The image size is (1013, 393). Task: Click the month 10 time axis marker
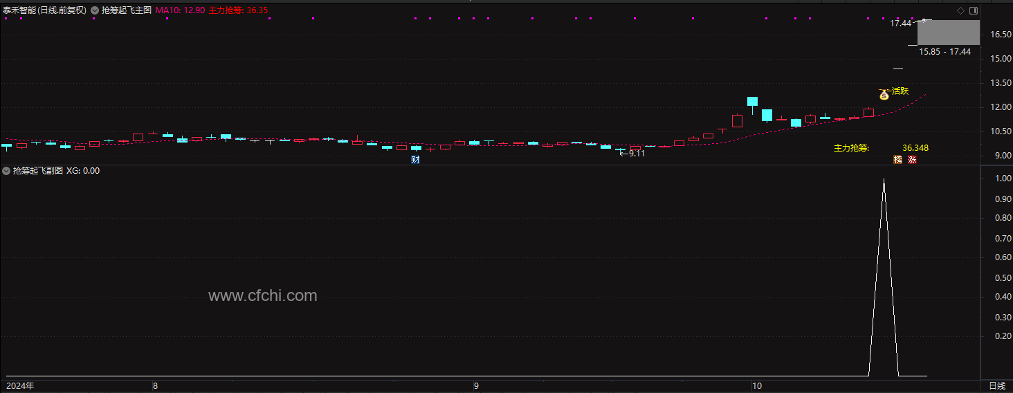[x=756, y=386]
